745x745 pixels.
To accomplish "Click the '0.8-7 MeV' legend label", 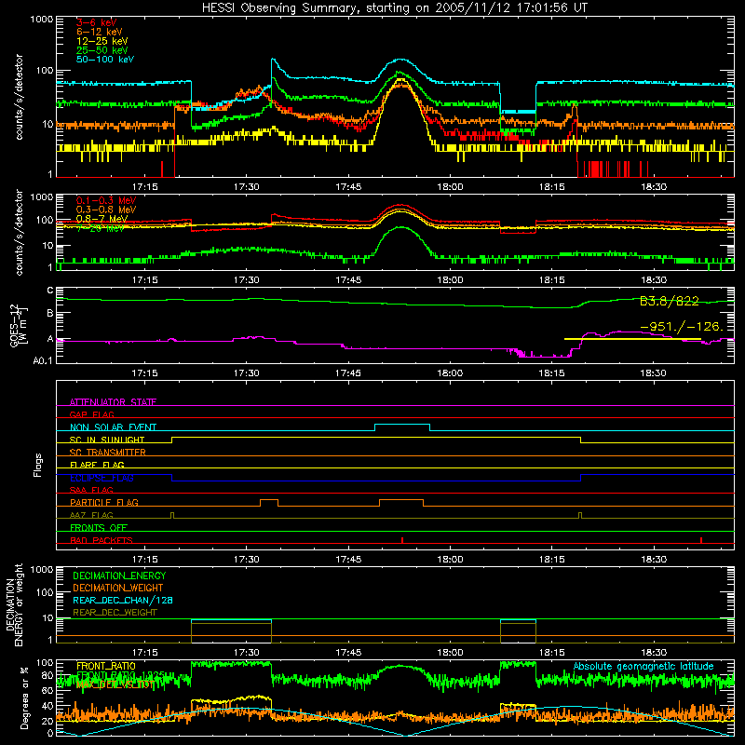I will [x=102, y=219].
